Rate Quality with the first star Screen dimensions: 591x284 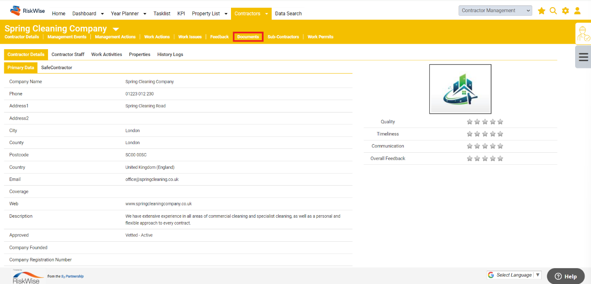[x=469, y=122]
